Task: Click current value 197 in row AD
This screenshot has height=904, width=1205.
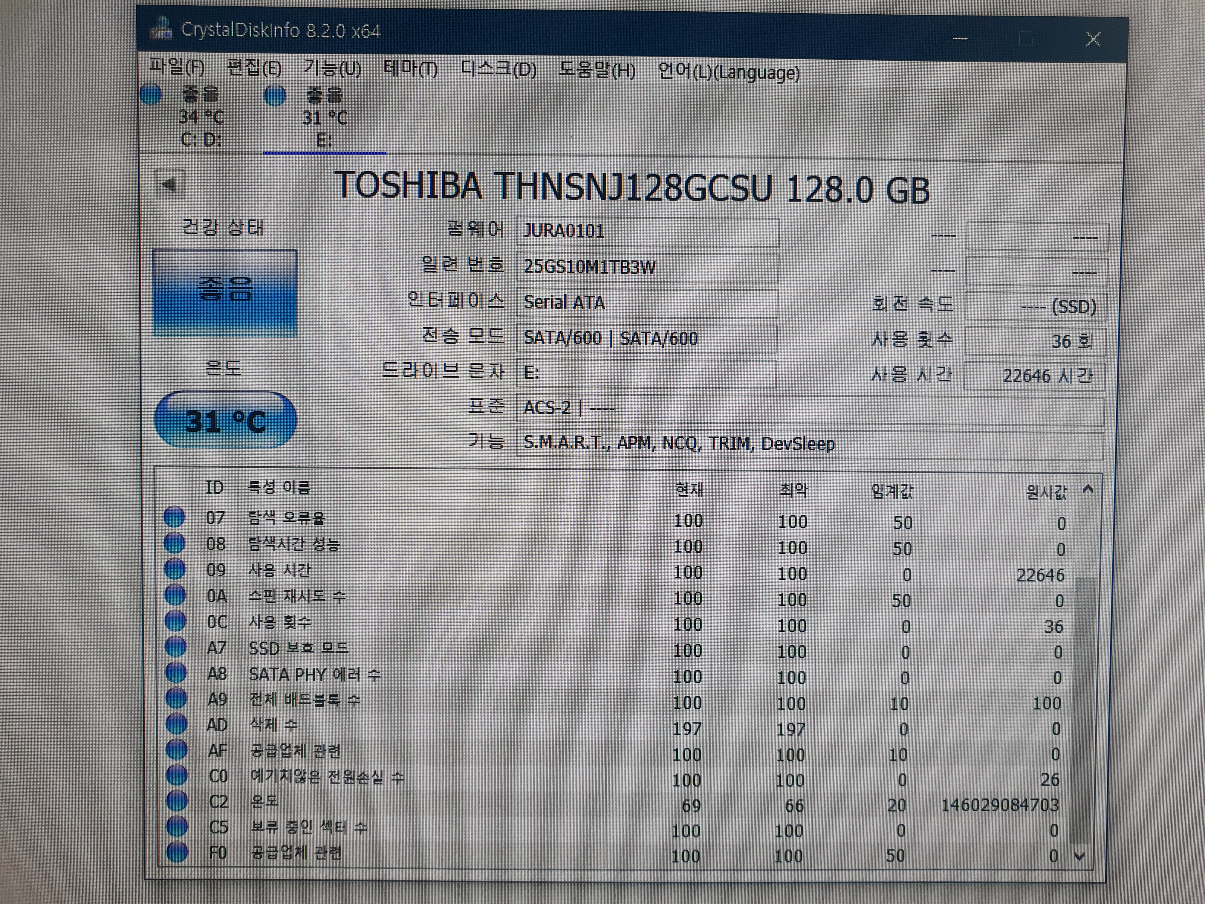Action: 687,729
